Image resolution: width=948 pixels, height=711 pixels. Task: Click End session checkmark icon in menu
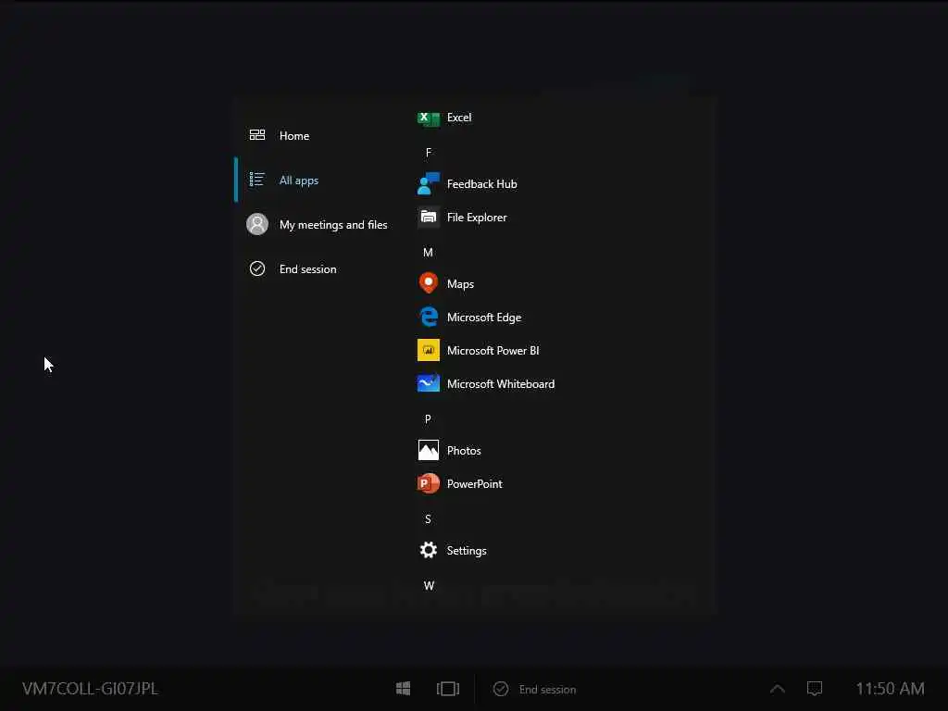[257, 268]
